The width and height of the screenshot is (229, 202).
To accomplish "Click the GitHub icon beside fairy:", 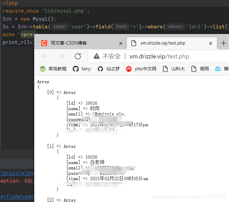I will pos(76,69).
